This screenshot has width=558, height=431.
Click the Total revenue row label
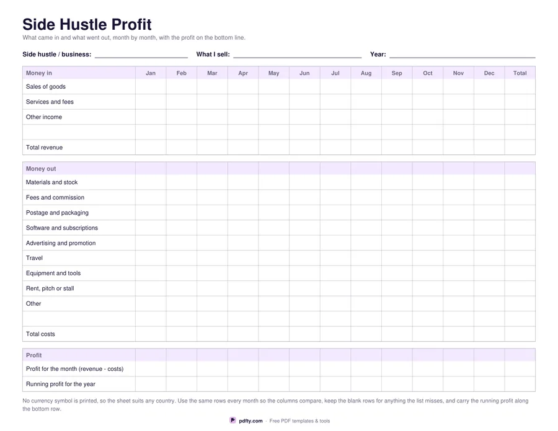(x=44, y=148)
